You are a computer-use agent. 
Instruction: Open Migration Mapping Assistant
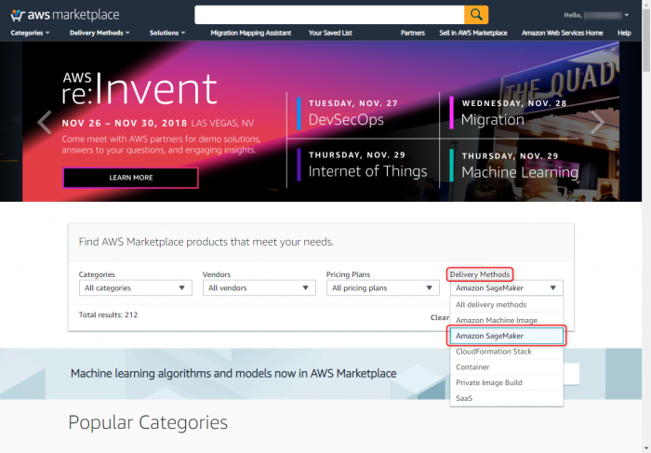pos(251,33)
